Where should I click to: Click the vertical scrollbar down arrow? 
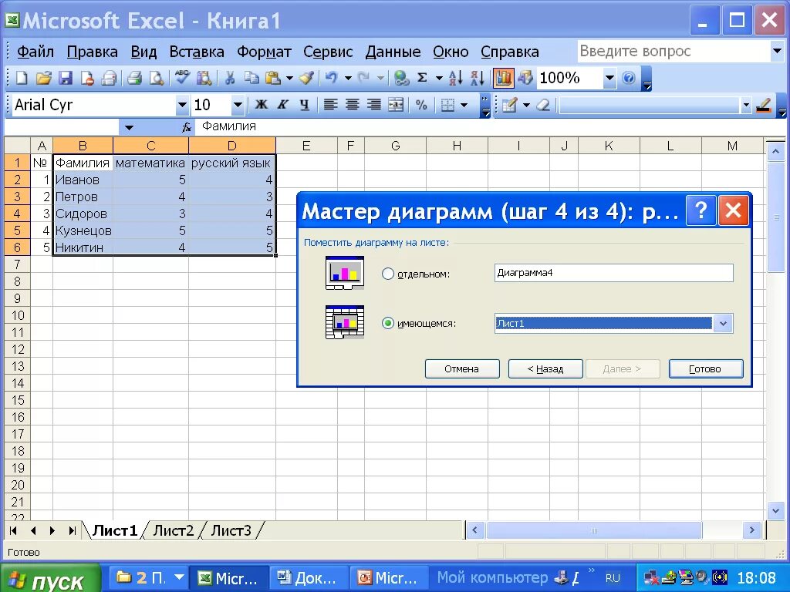[x=775, y=511]
